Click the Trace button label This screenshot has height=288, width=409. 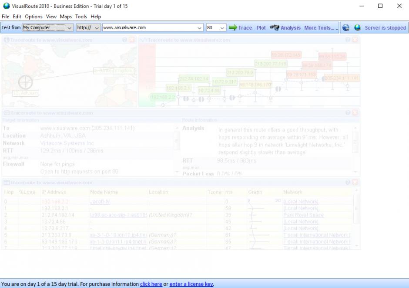(245, 28)
